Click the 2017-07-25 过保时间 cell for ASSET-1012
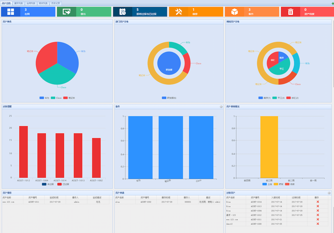This screenshot has width=334, height=233. click(x=297, y=215)
